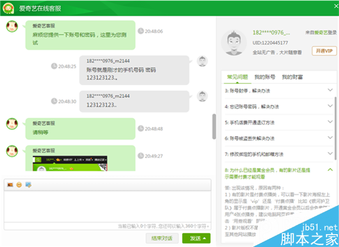Click the image send icon in the input toolbar
Viewport: 339px width, 247px height.
pos(10,184)
